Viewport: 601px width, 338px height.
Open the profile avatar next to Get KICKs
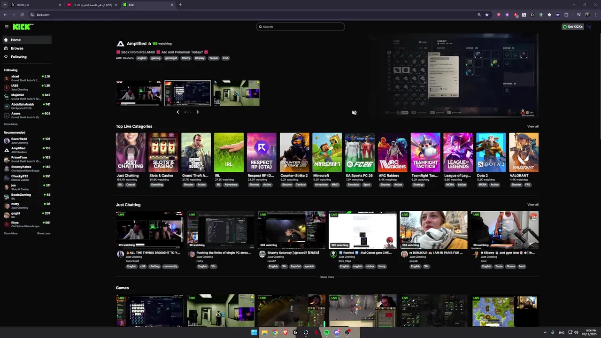(589, 27)
